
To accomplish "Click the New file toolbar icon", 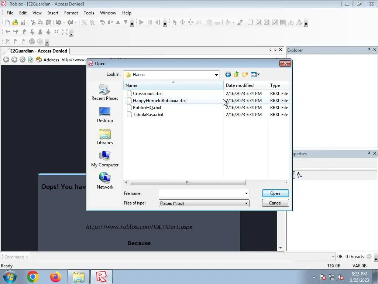I will tap(7, 23).
